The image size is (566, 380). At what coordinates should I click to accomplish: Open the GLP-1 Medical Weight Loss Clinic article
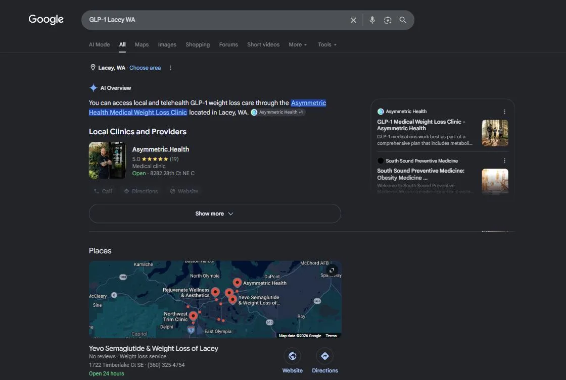[421, 125]
